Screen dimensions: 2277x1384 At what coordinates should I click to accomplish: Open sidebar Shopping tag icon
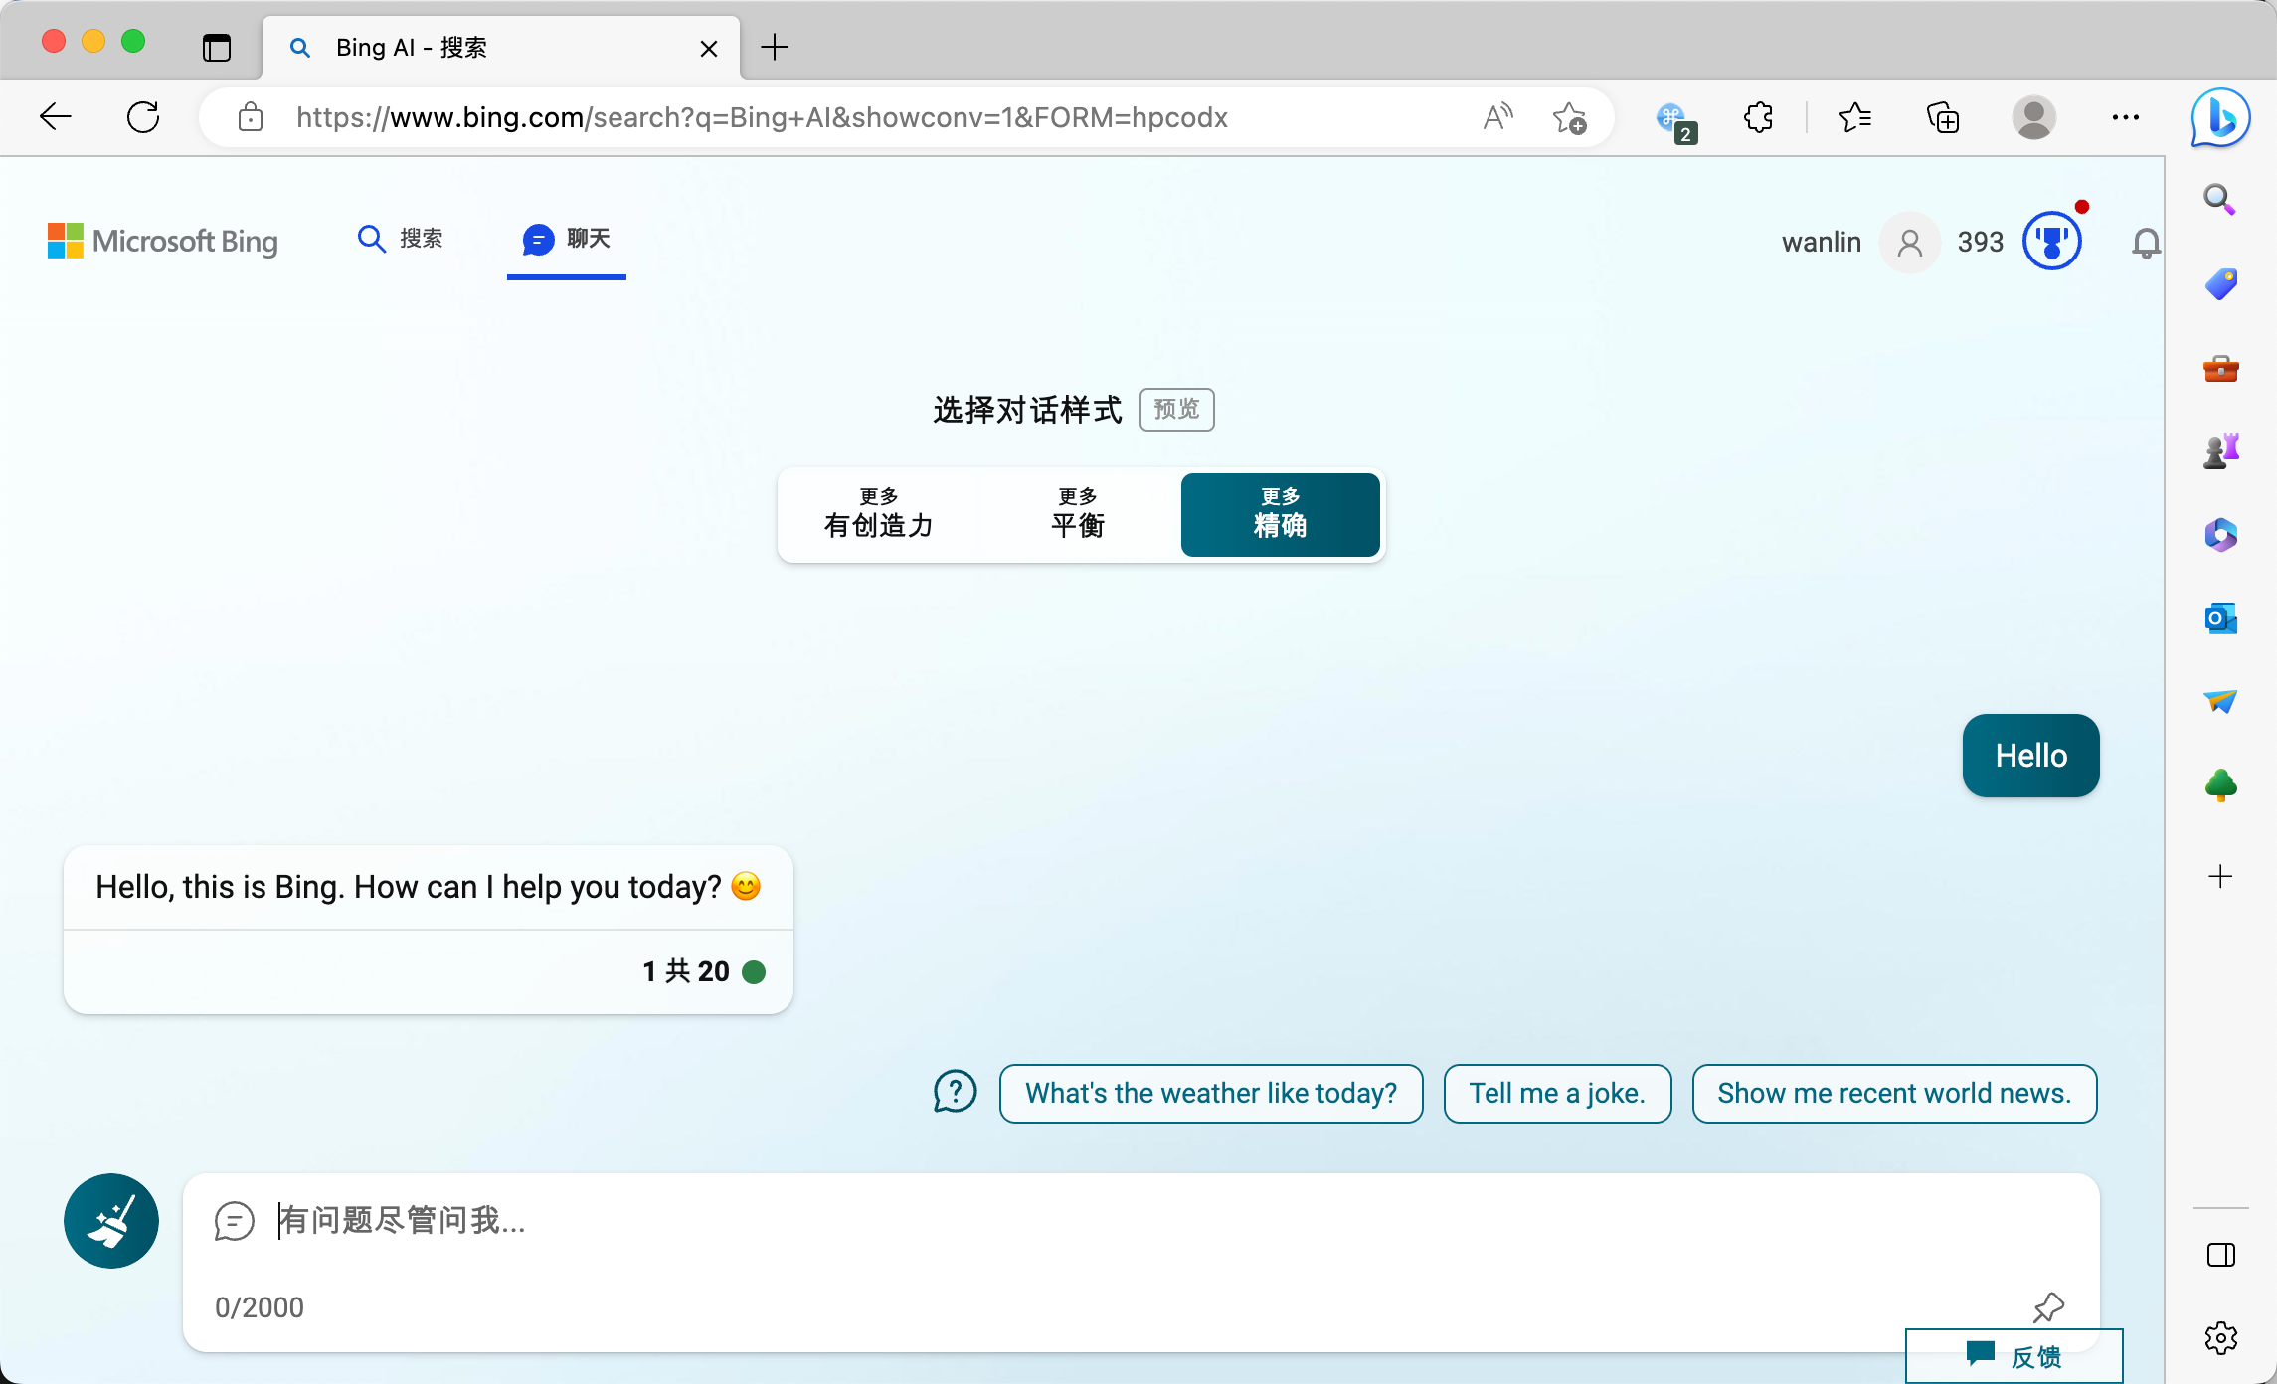click(x=2220, y=284)
